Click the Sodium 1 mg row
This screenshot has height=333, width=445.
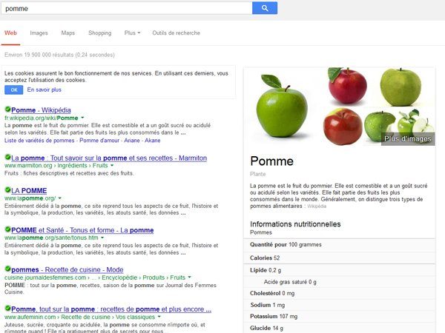[x=340, y=305]
